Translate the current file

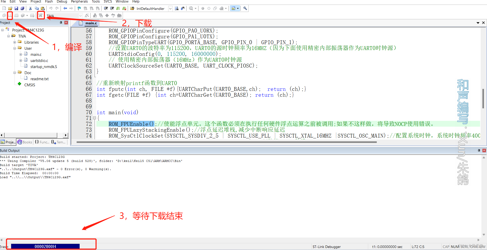point(4,15)
